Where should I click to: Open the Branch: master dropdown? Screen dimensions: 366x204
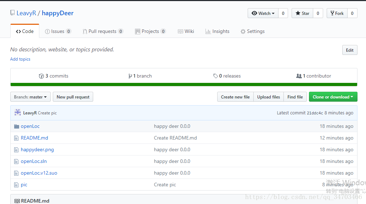[x=30, y=97]
